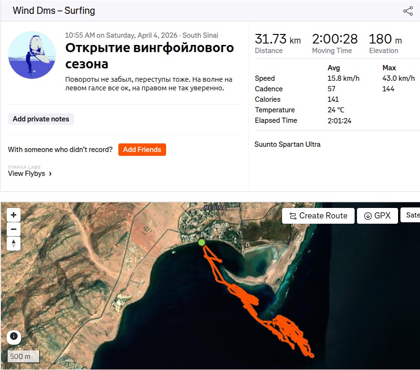420x370 pixels.
Task: Click the title Открытие вингфойлового сезона
Action: click(x=149, y=55)
